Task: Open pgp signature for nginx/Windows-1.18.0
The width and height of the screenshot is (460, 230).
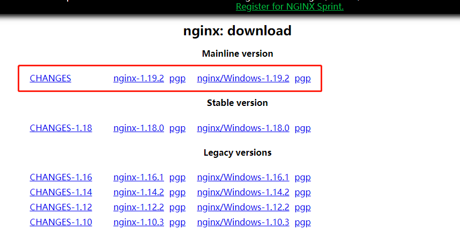Action: tap(302, 128)
